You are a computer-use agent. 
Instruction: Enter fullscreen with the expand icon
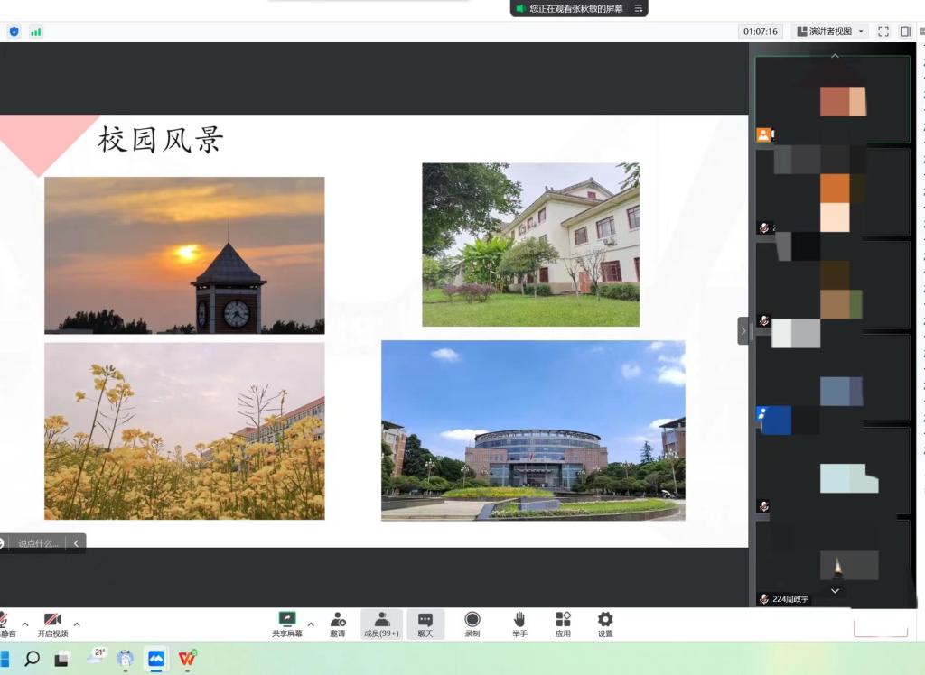pos(883,31)
